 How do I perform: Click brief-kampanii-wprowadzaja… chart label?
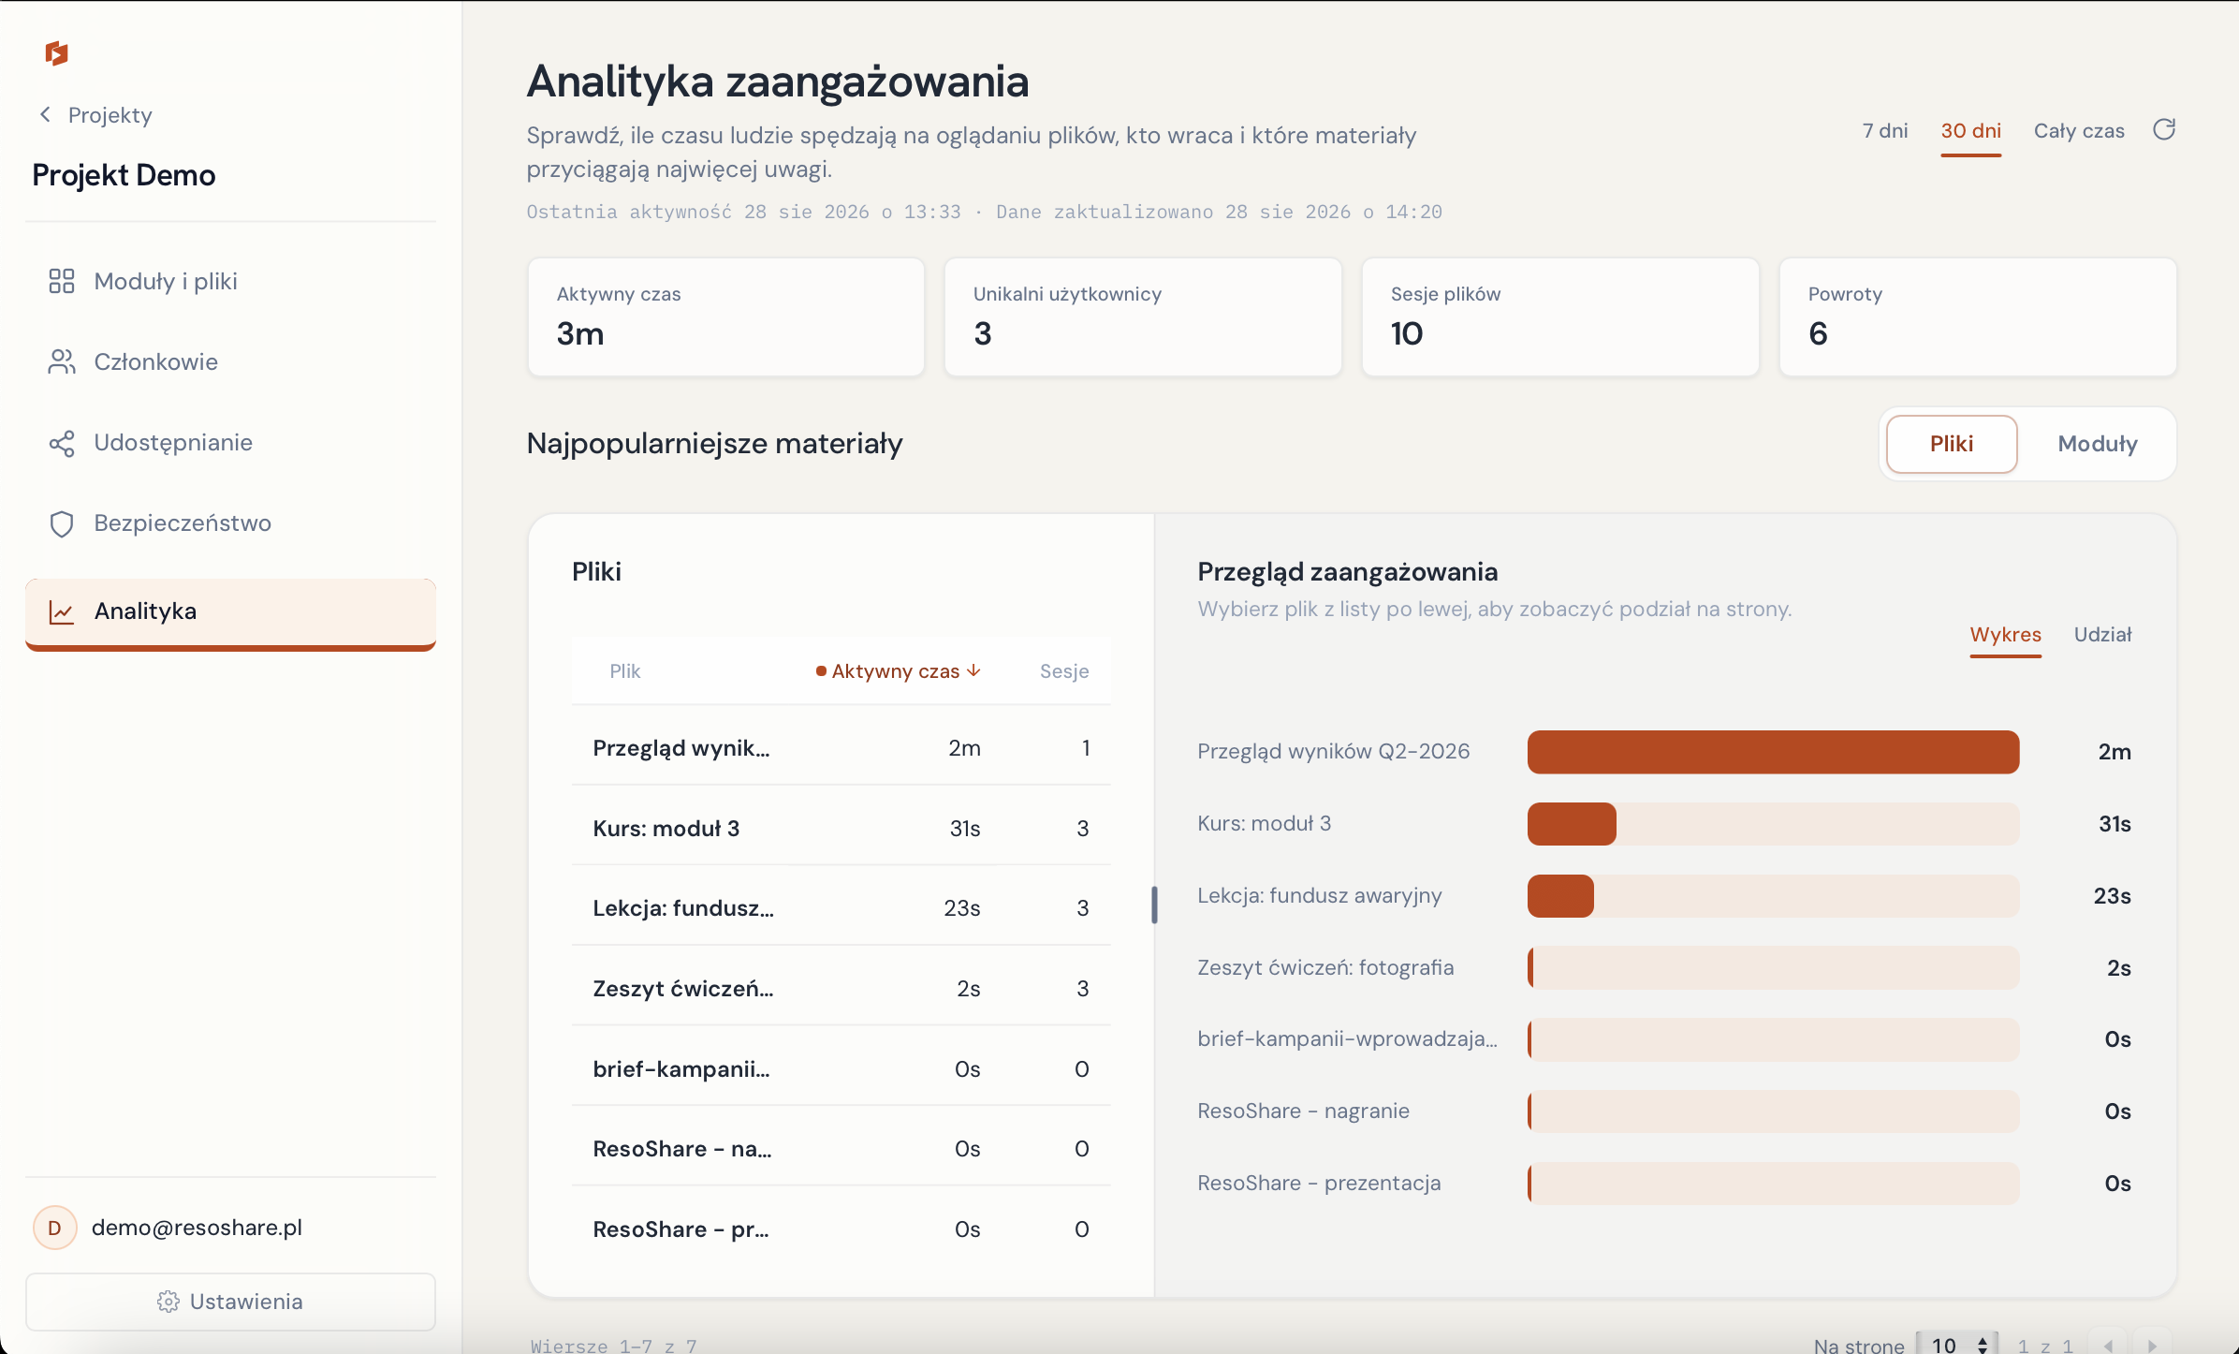tap(1347, 1039)
